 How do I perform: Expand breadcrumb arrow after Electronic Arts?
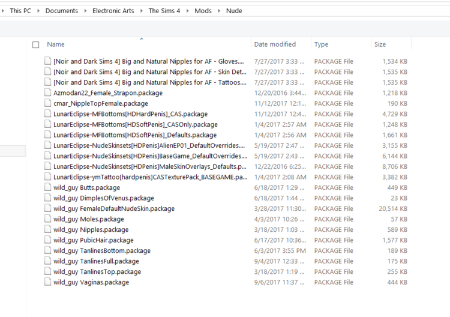pyautogui.click(x=141, y=11)
